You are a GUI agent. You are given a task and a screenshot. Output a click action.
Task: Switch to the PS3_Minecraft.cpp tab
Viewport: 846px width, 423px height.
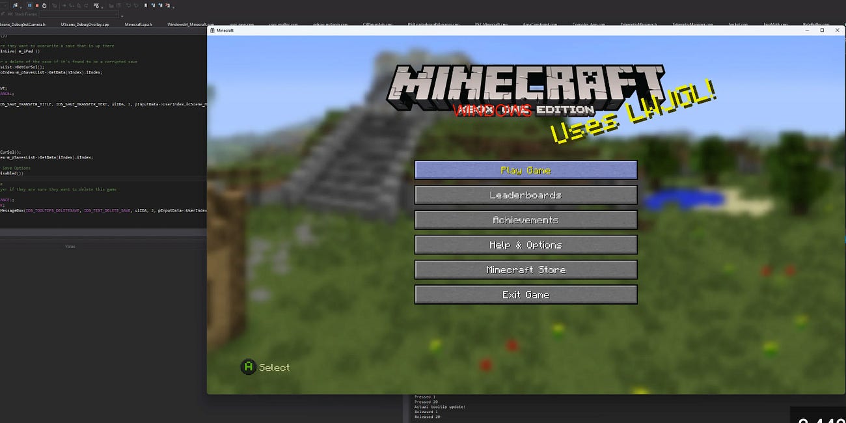(x=492, y=24)
